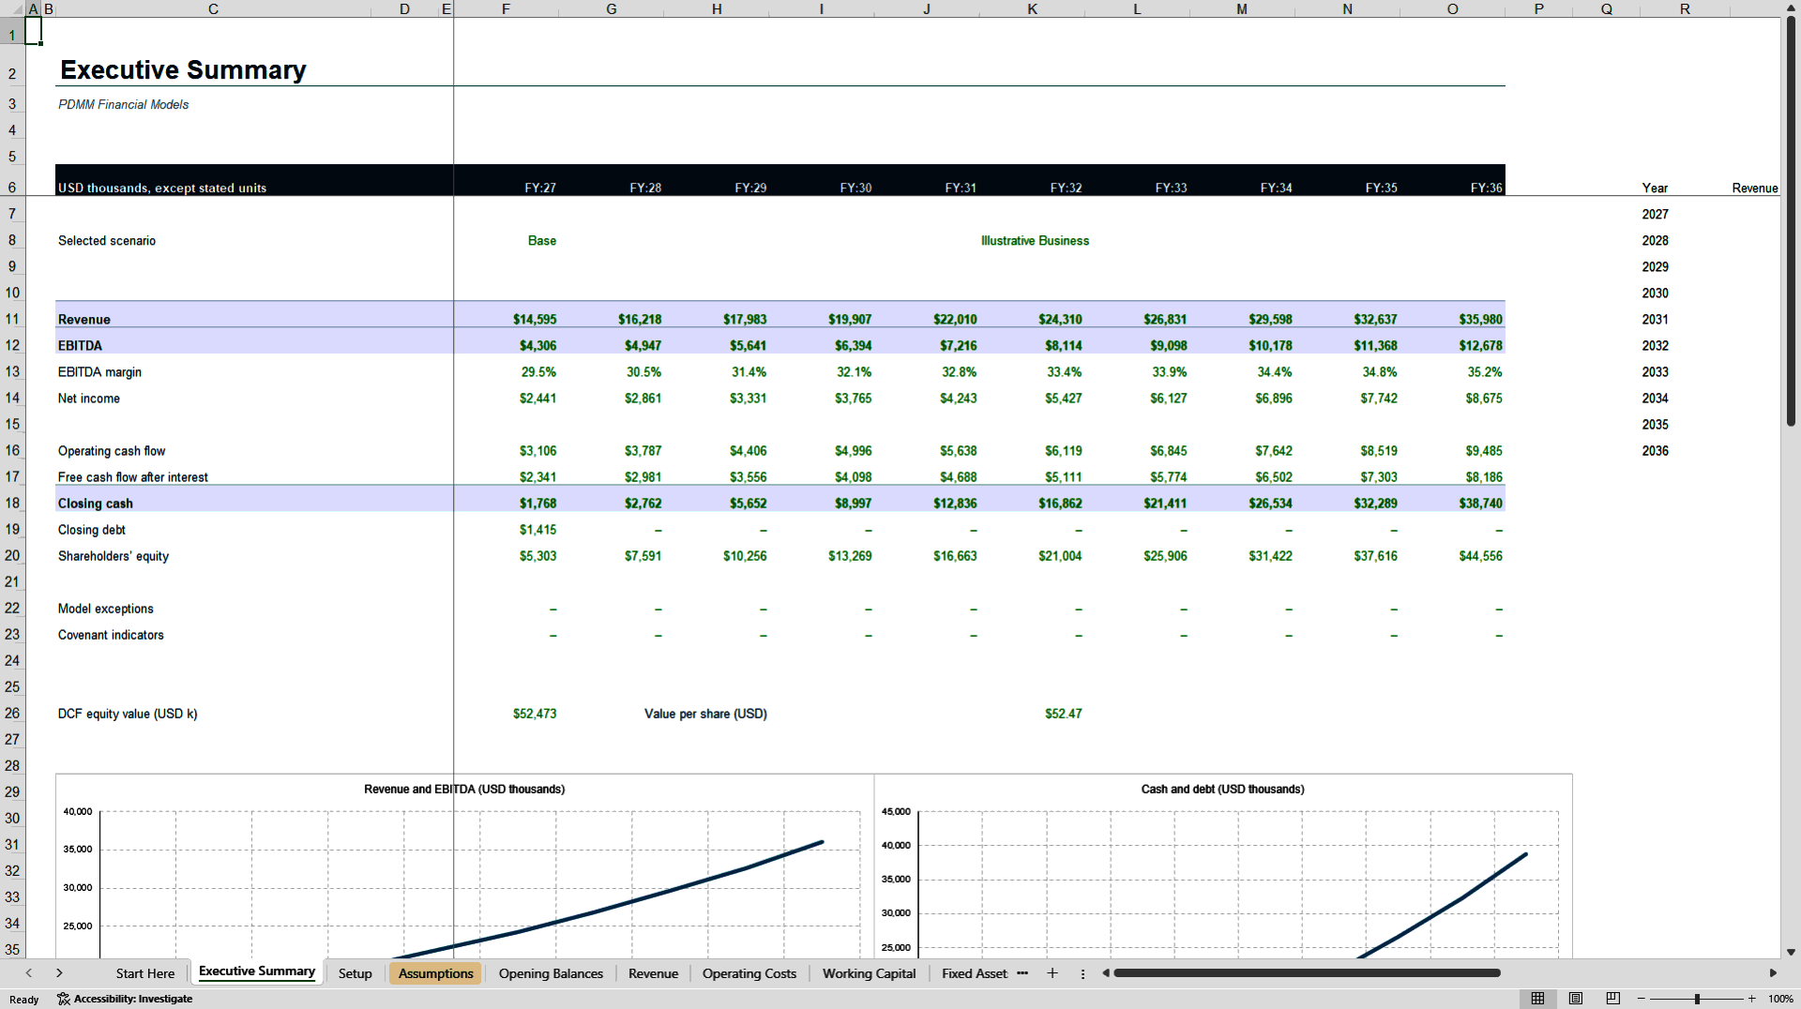Click 'Value per share (USD)' label
This screenshot has height=1009, width=1801.
(705, 714)
